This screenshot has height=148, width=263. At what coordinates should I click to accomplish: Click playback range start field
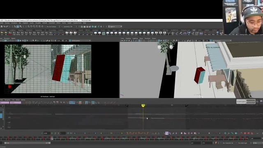[196, 143]
